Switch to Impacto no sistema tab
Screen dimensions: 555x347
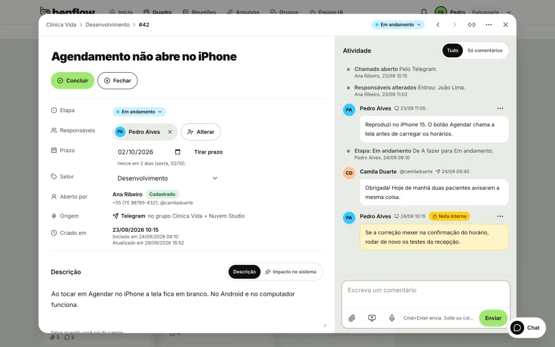(x=290, y=272)
